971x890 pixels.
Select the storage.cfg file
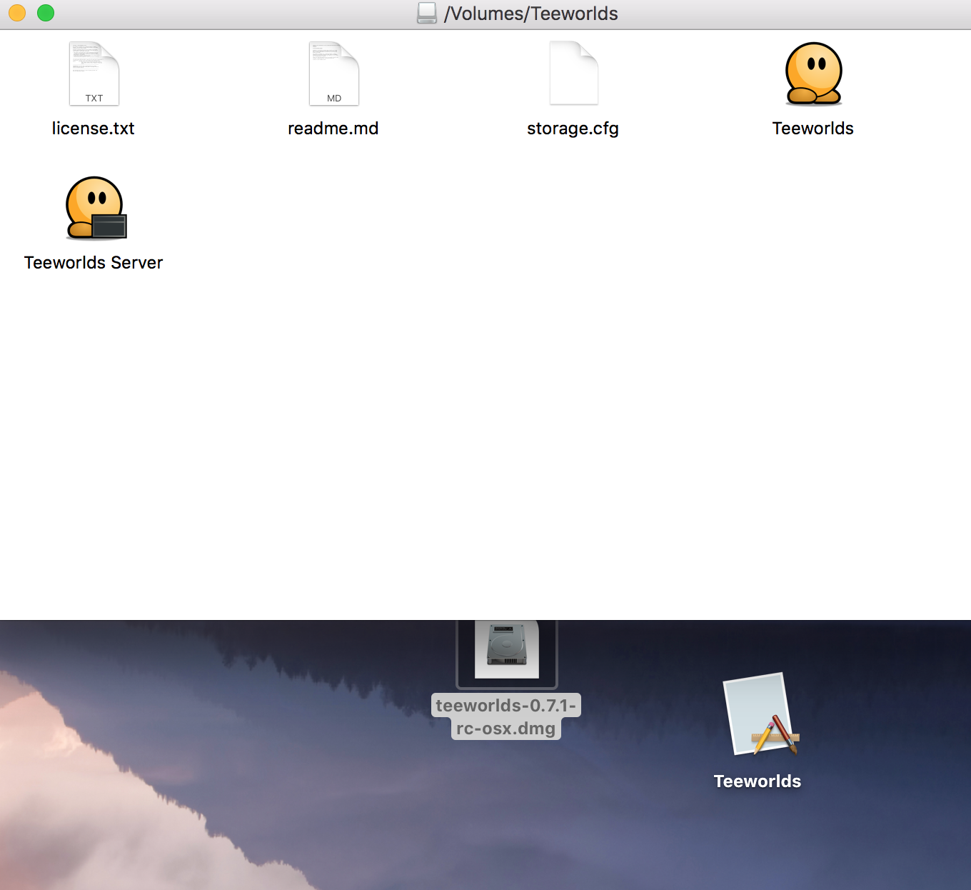click(x=573, y=72)
